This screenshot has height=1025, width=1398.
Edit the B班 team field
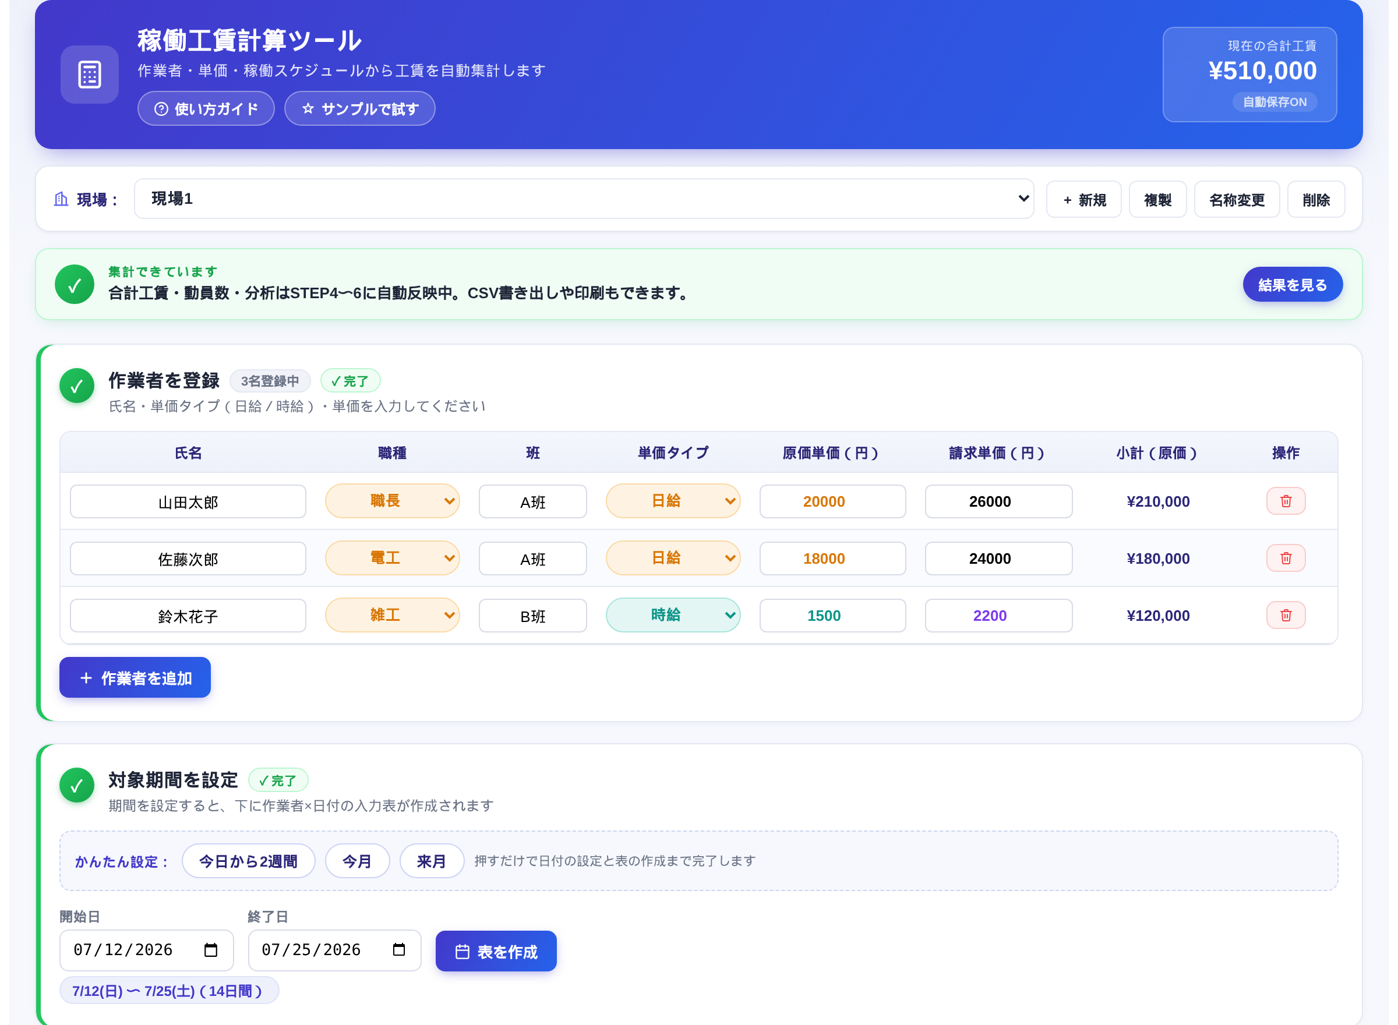[532, 616]
